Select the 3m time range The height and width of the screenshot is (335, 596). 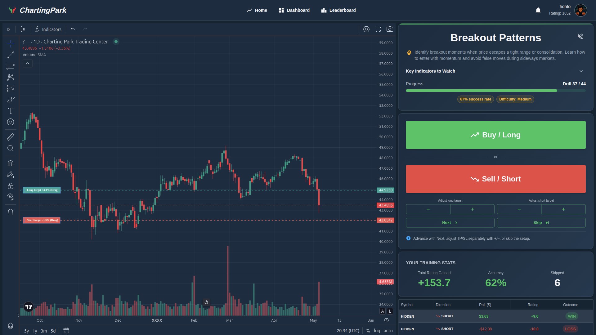(x=44, y=331)
